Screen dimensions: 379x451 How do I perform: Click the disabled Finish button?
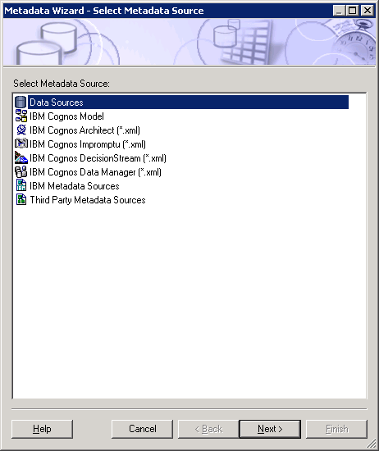point(336,429)
